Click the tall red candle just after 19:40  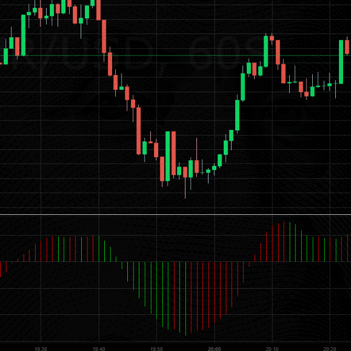click(x=104, y=37)
